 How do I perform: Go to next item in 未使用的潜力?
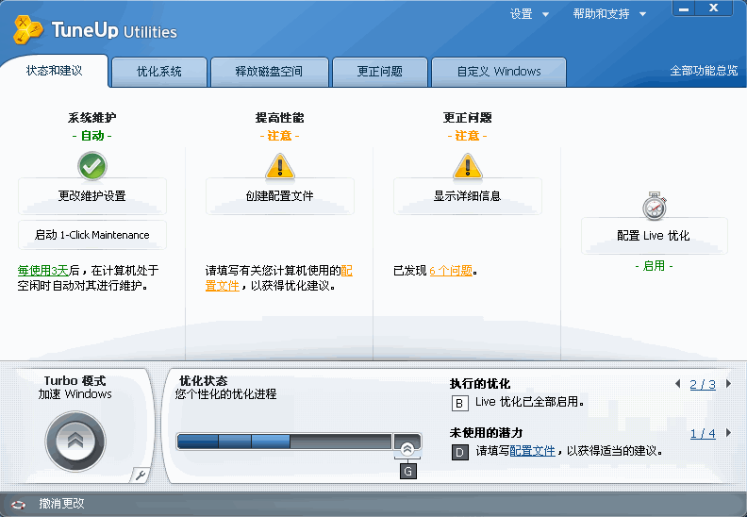coord(728,433)
